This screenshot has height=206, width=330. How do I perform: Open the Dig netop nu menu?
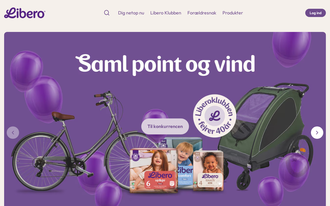point(131,13)
